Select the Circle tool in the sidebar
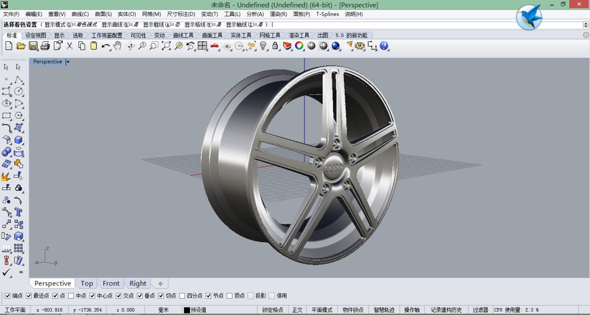The width and height of the screenshot is (590, 315). 18,91
